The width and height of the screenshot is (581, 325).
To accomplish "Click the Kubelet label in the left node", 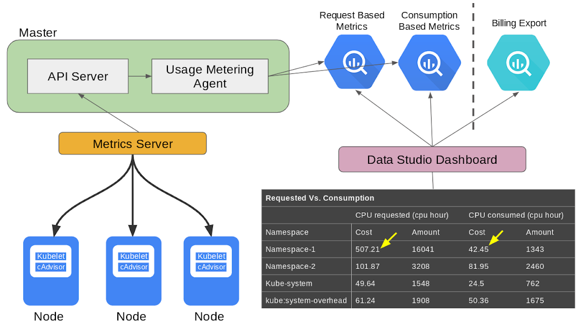I will [x=51, y=256].
